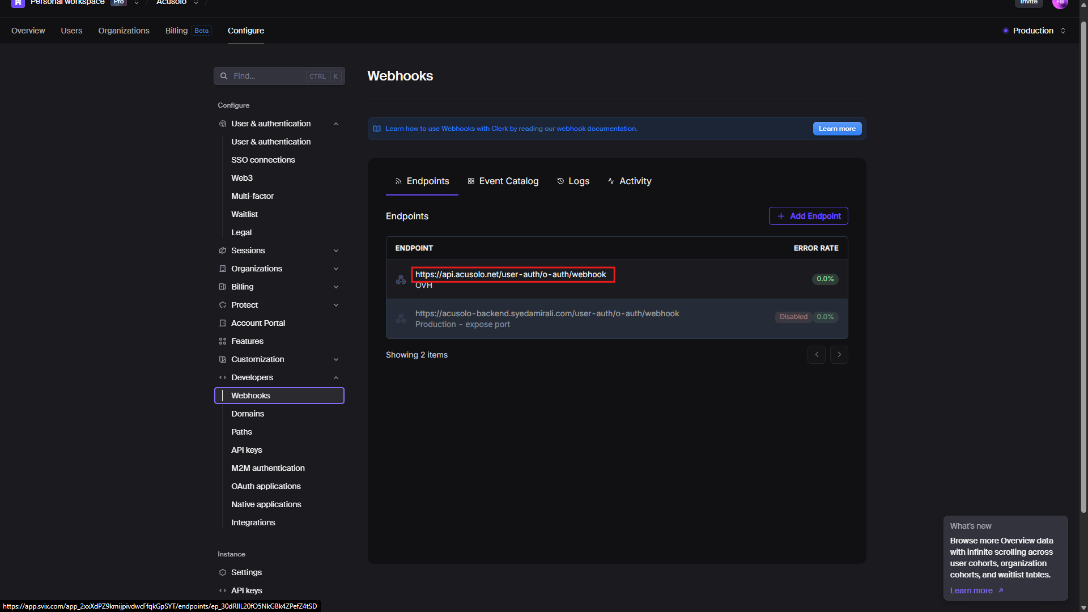Click the blue Learn more banner button
The image size is (1088, 612).
point(837,129)
